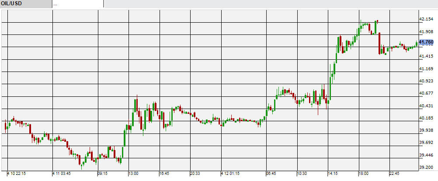Screen dimensions: 438x181
Task: Click the 40.185 price level label
Action: click(x=426, y=118)
